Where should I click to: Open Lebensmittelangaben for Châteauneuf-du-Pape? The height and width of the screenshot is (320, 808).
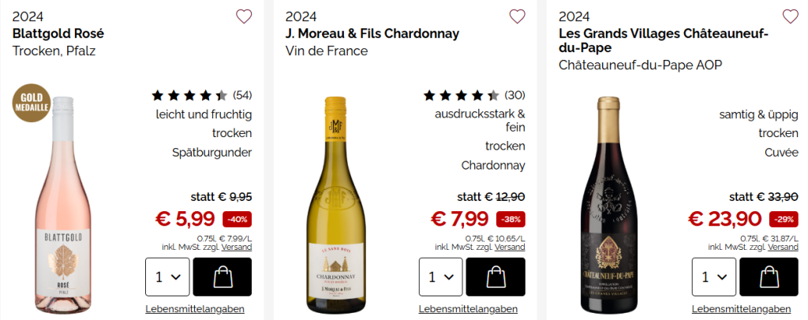[x=741, y=309]
